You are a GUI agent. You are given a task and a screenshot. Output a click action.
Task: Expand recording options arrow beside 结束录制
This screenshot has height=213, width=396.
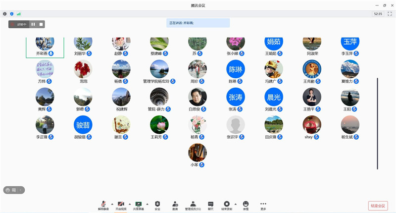click(x=235, y=204)
